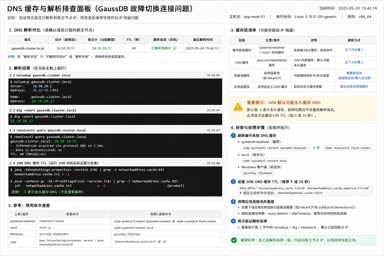The image size is (384, 256).
Task: Select the 2.3 resolvectl query header
Action: coord(115,130)
